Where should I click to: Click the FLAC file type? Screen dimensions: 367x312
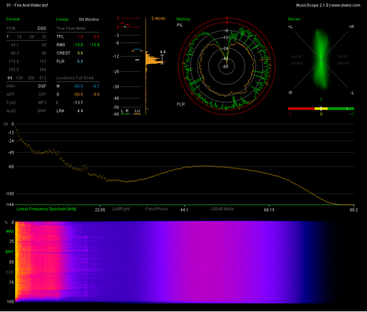[11, 102]
